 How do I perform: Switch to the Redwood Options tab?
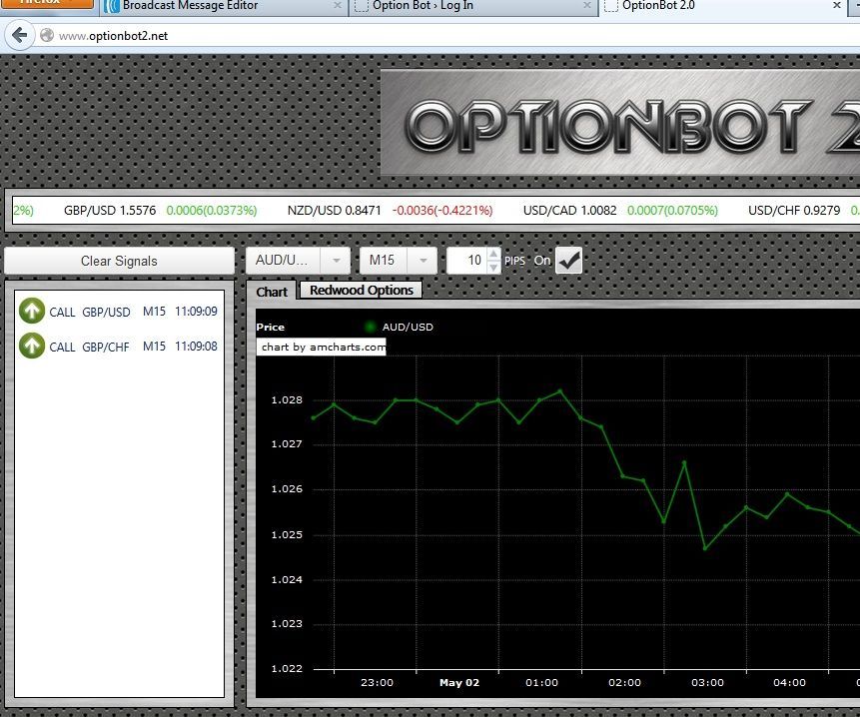(x=361, y=290)
